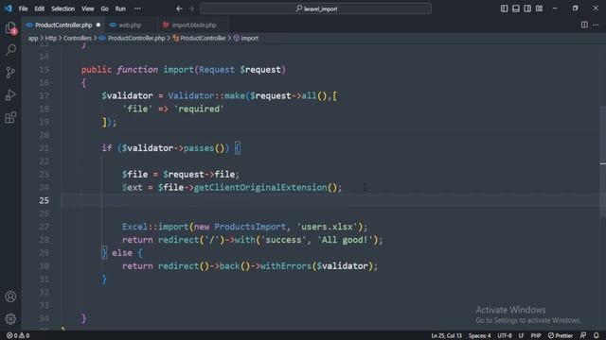This screenshot has height=340, width=606.
Task: Click the PHP language mode status item
Action: point(535,335)
